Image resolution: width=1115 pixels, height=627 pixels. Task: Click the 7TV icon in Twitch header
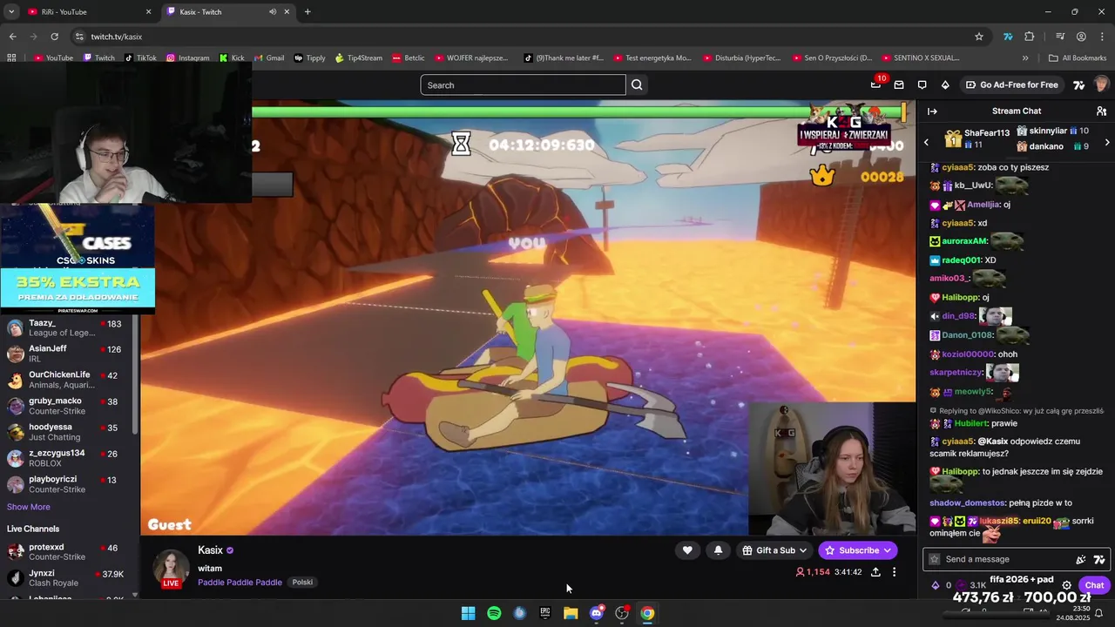(x=1078, y=84)
